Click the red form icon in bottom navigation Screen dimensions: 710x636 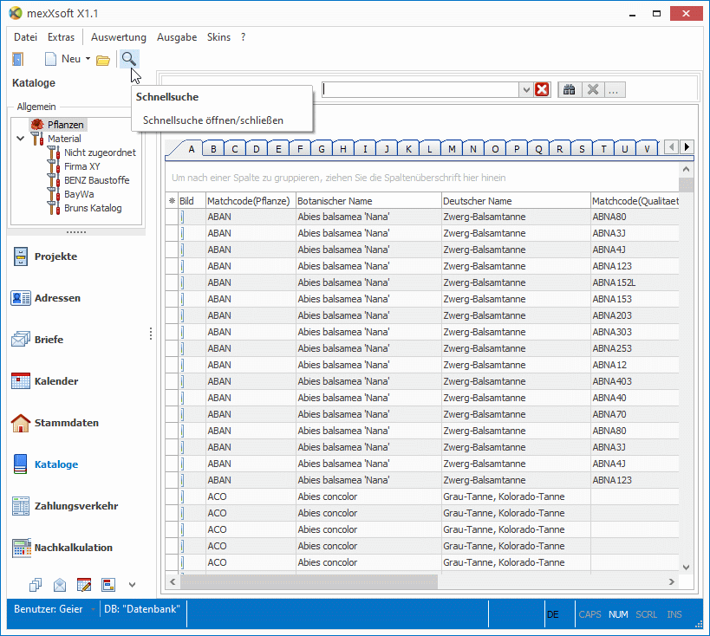click(x=108, y=585)
